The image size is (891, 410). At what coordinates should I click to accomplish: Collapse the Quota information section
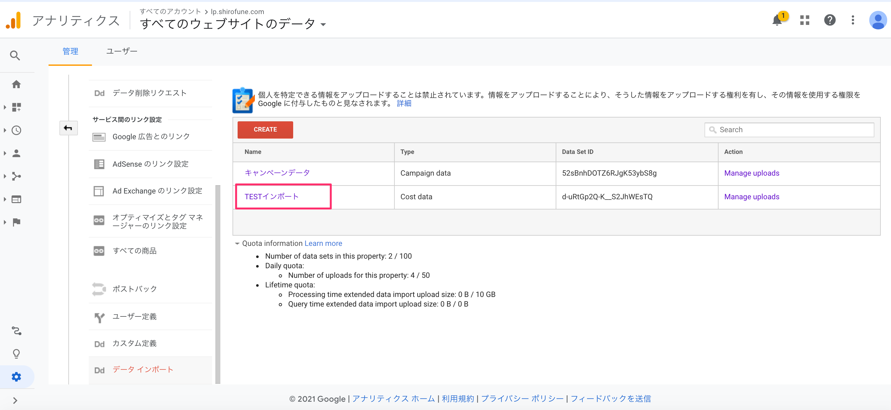[x=237, y=243]
